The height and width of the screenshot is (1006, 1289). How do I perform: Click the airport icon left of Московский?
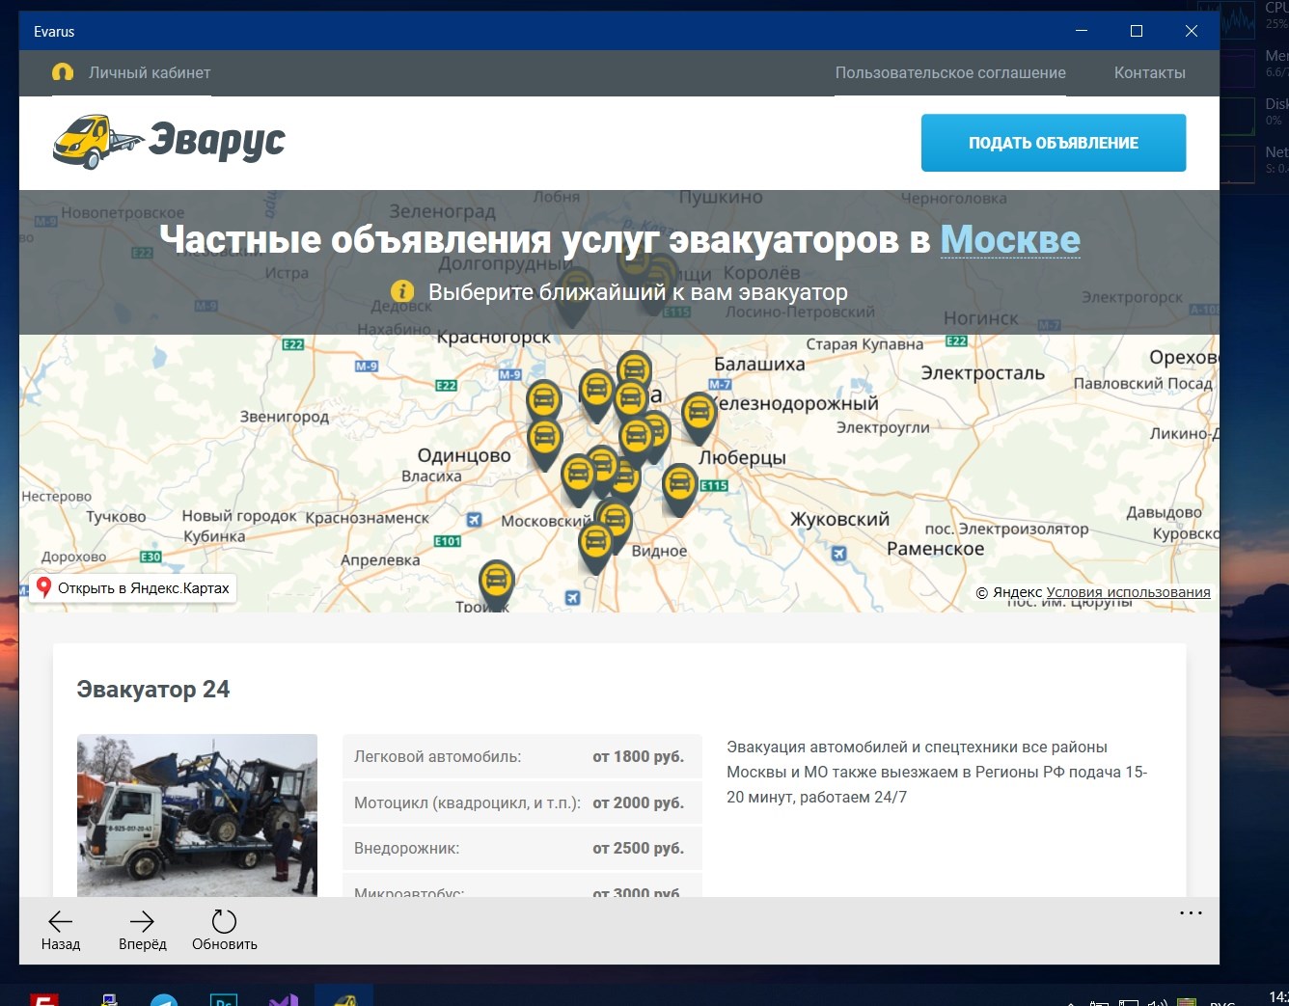click(x=474, y=520)
